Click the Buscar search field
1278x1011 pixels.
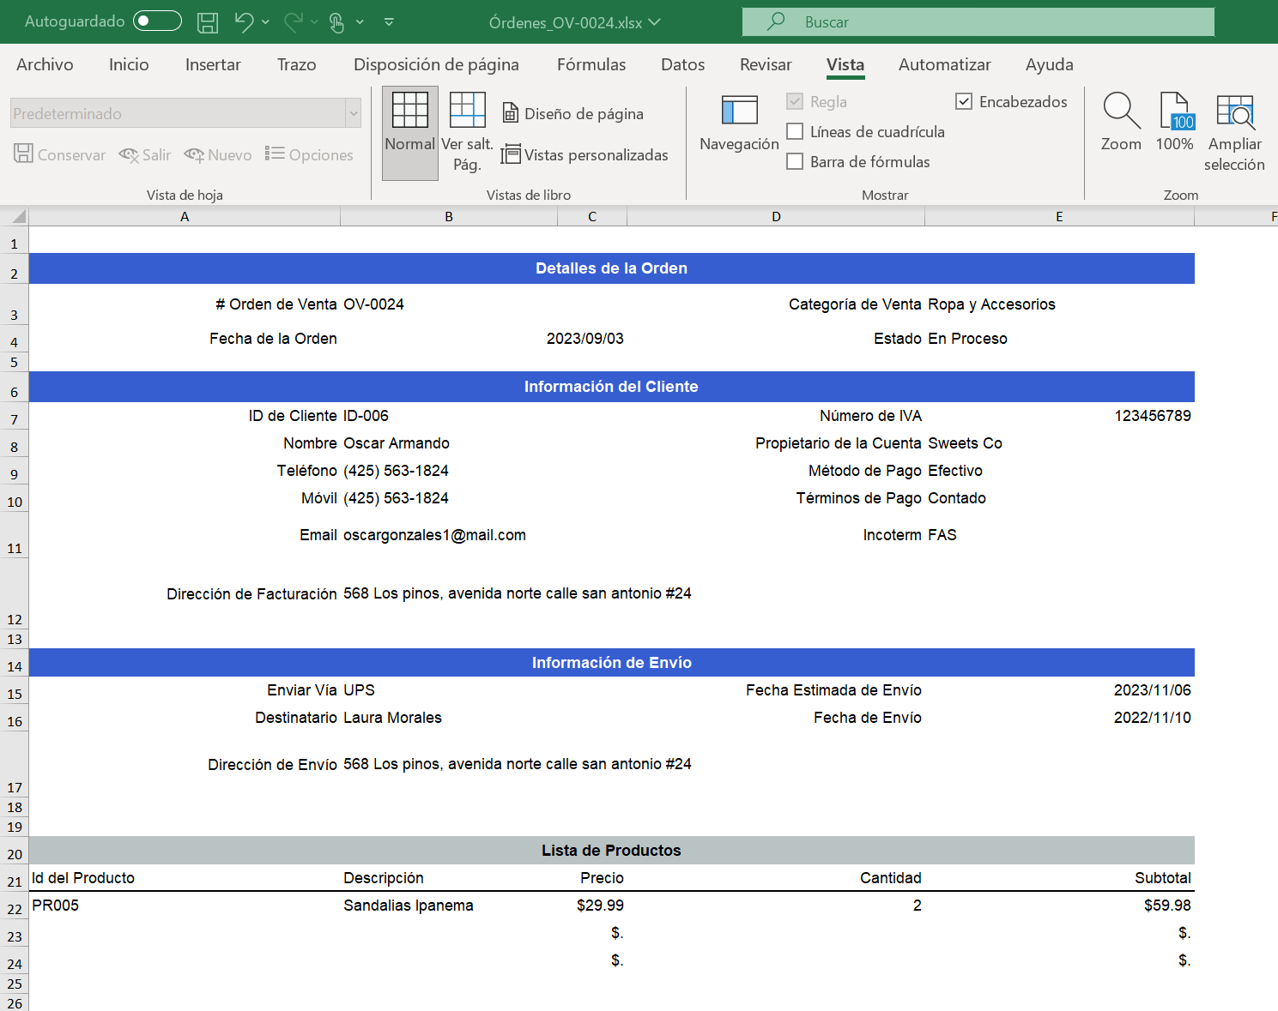click(x=978, y=22)
